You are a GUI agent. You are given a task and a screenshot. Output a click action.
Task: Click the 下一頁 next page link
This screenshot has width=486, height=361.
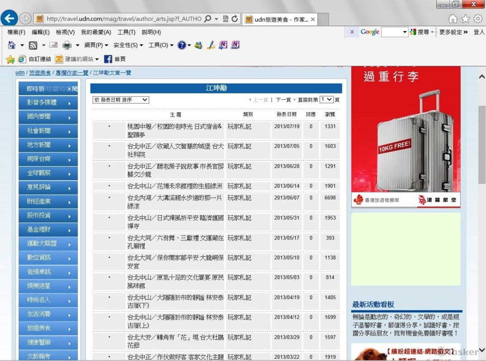[x=283, y=100]
